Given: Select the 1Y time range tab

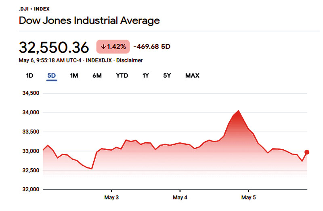Looking at the screenshot, I should click(x=146, y=75).
